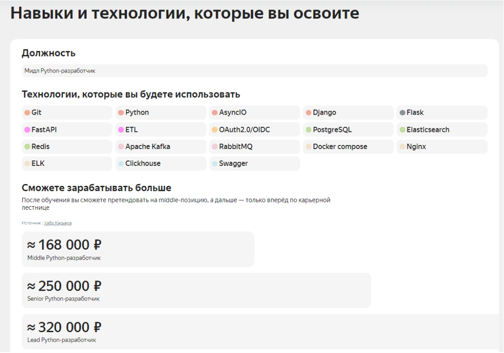
Task: Click the gray dot beside Flask
Action: coord(402,112)
